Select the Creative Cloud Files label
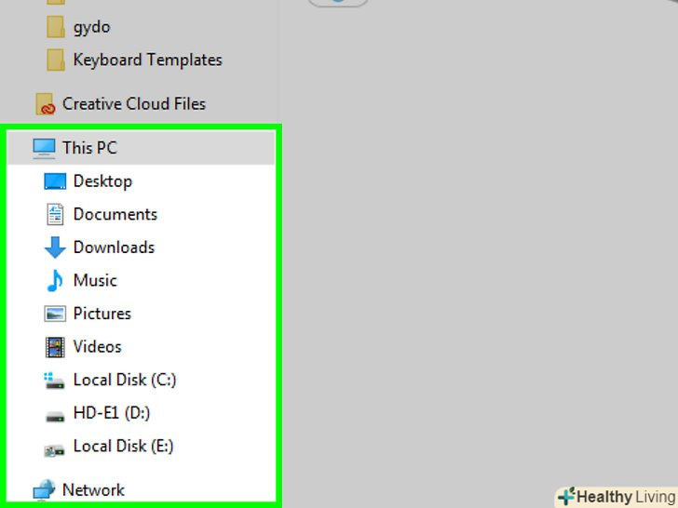The height and width of the screenshot is (508, 678). click(x=133, y=104)
